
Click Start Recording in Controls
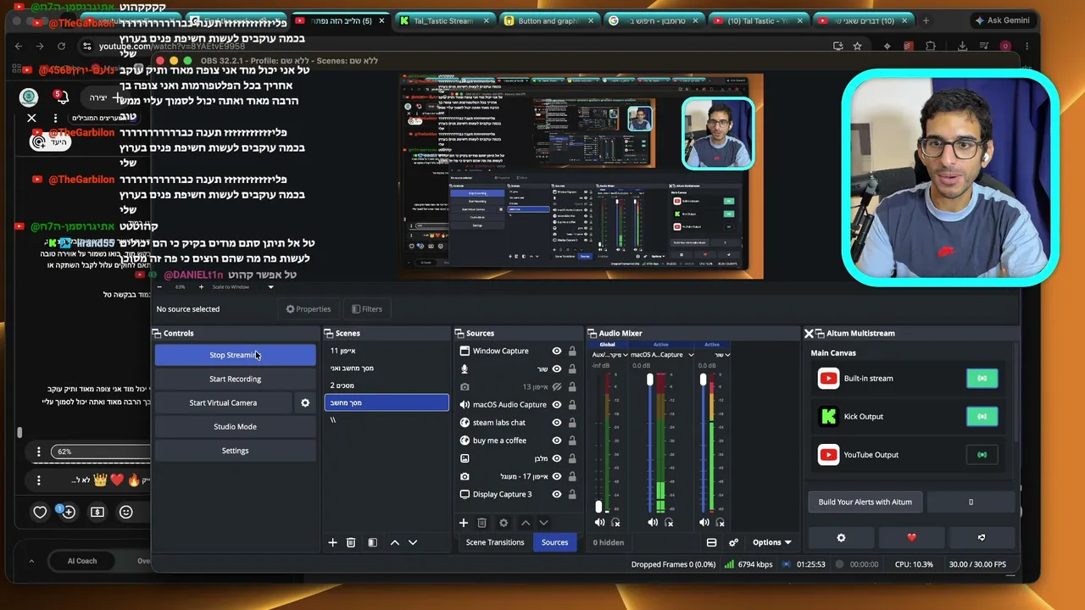235,379
